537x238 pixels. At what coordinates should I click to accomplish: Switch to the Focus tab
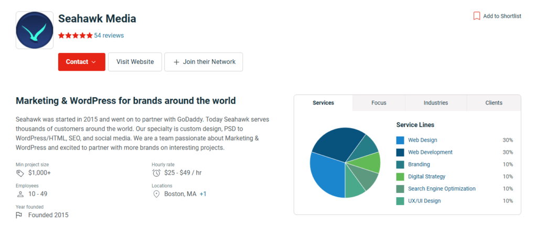click(379, 103)
